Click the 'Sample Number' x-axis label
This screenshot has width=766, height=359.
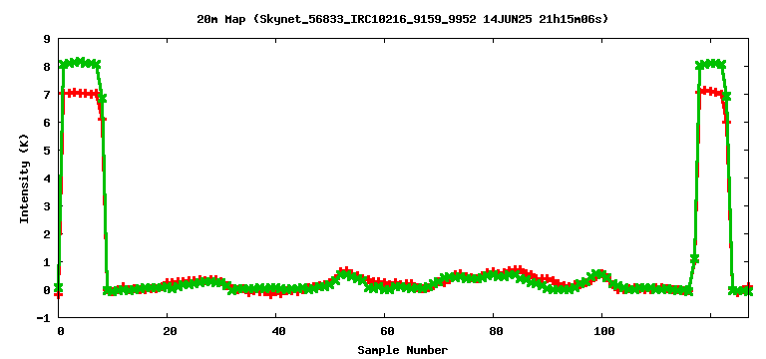click(403, 350)
